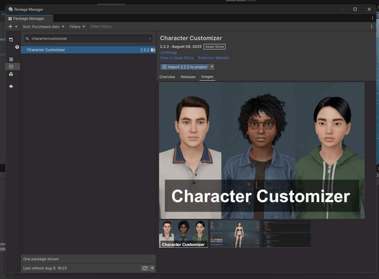Select the In Project sidebar icon
Image resolution: width=379 pixels, height=279 pixels.
click(11, 40)
